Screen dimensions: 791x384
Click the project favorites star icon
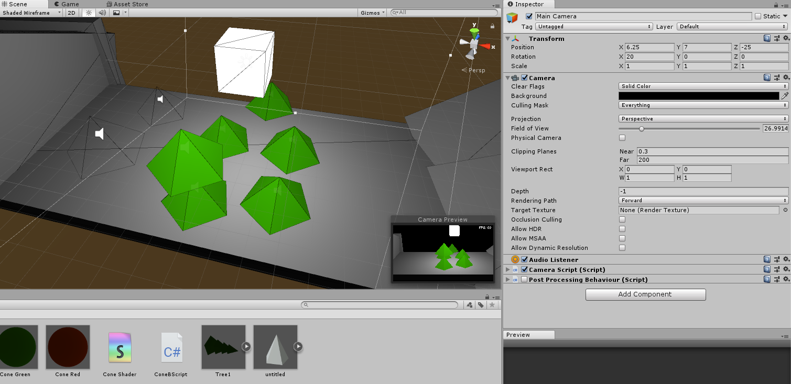pyautogui.click(x=493, y=305)
